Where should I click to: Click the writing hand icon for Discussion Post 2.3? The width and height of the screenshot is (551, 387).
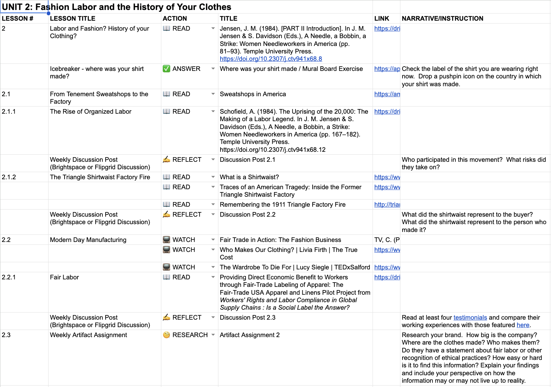coord(166,318)
